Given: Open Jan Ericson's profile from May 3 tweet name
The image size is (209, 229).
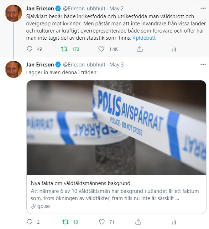Looking at the screenshot, I should [x=40, y=65].
